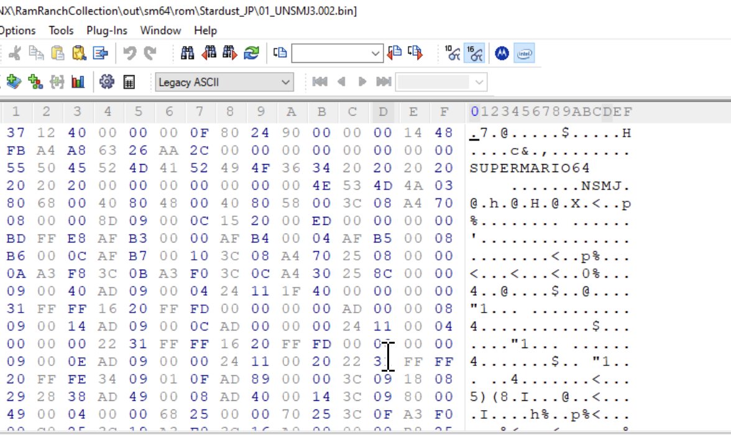Open the calculator icon
Viewport: 731px width, 435px height.
click(129, 82)
